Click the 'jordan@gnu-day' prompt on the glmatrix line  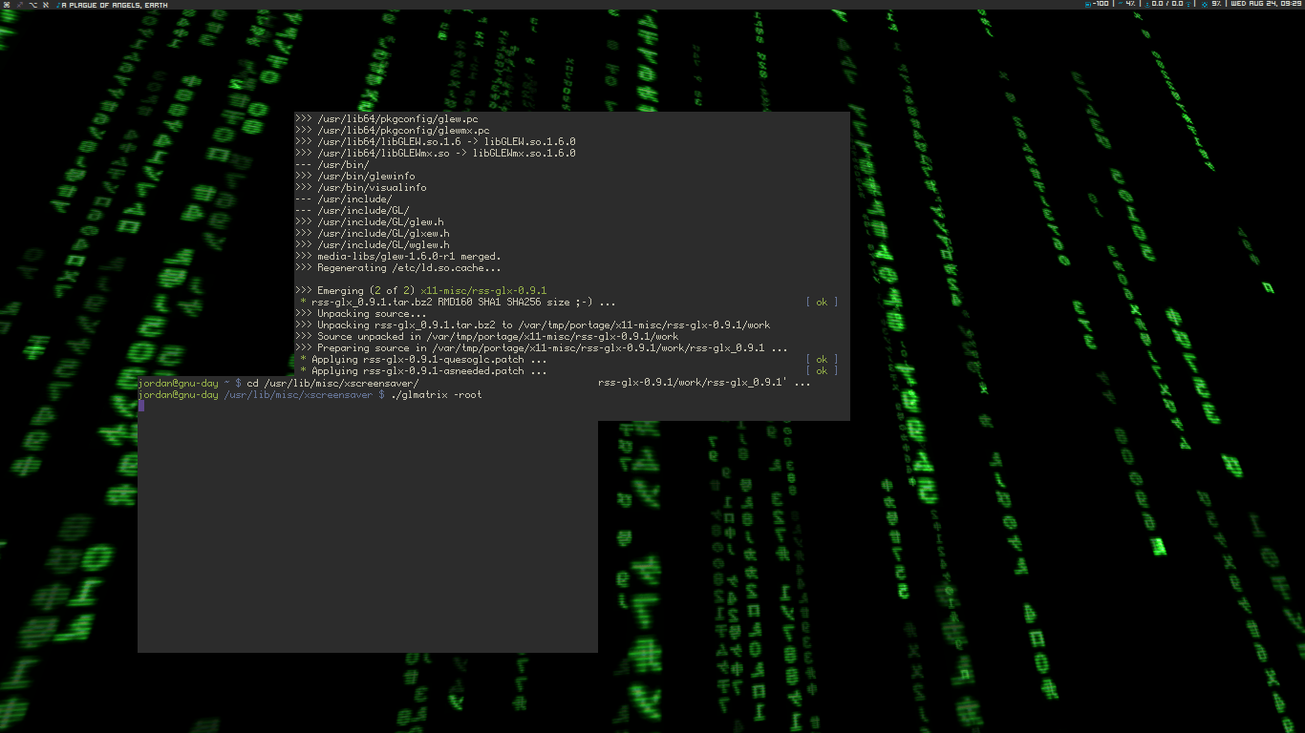pos(178,394)
